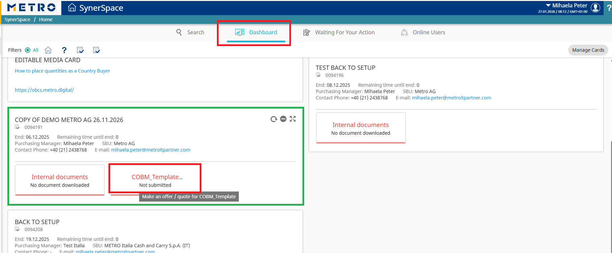Click the event icon beside number 0094196

pos(318,75)
